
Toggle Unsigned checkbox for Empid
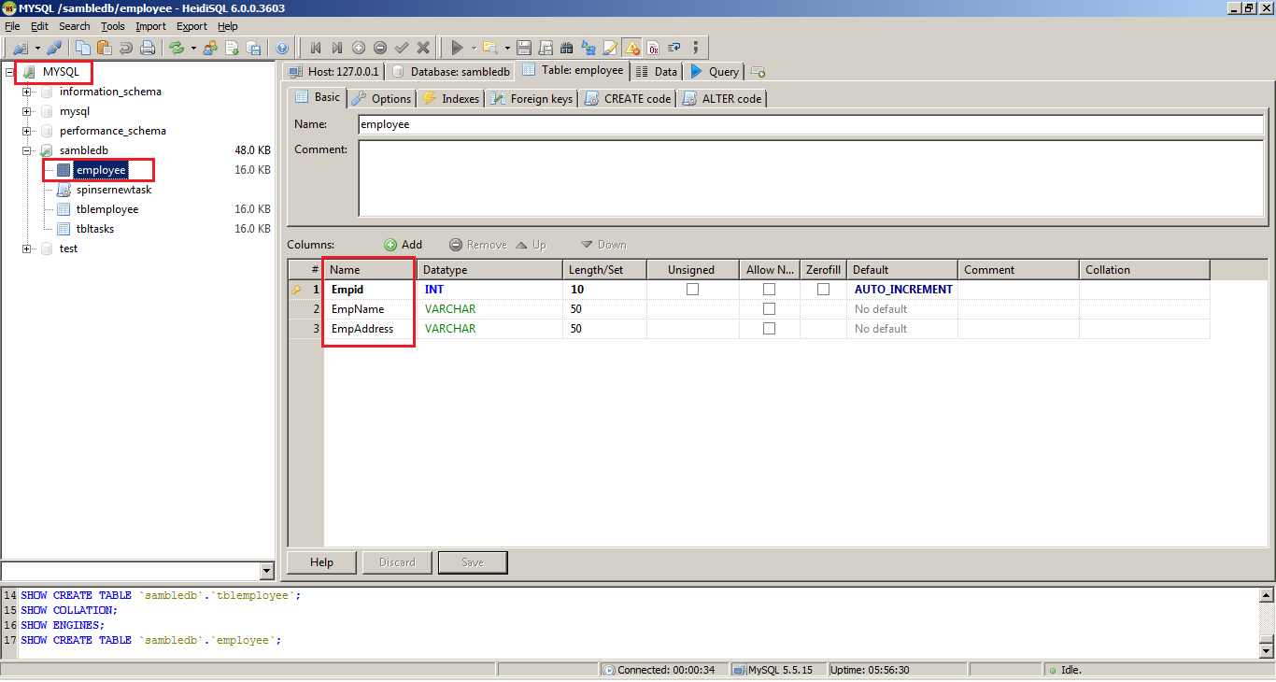692,290
